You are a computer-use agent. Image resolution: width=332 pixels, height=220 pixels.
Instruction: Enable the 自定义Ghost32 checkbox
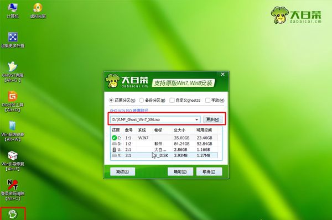pyautogui.click(x=172, y=100)
